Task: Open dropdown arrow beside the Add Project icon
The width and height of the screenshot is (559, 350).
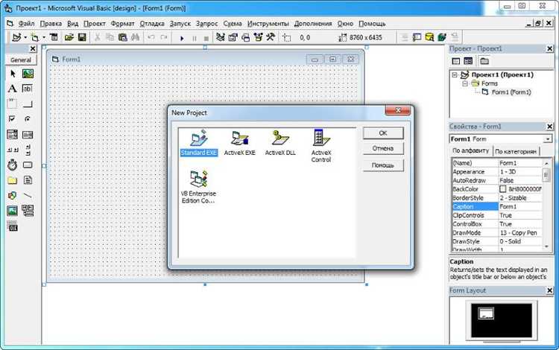Action: pos(25,37)
